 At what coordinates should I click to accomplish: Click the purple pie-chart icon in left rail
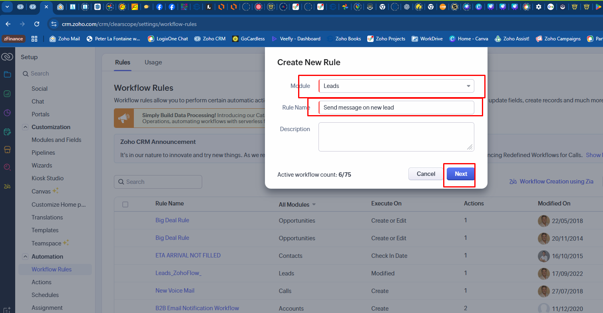coord(7,113)
